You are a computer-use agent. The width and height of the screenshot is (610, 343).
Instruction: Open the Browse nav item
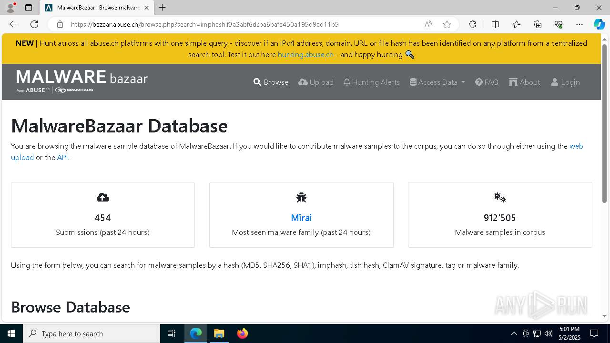point(271,82)
